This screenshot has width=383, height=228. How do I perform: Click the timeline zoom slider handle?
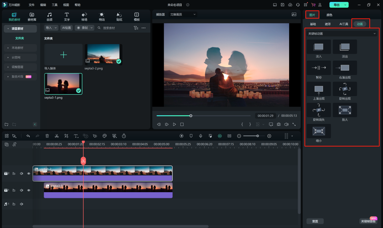[258, 136]
